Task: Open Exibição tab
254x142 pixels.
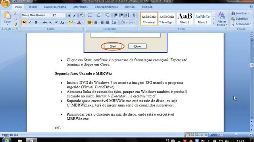Action: [147, 7]
